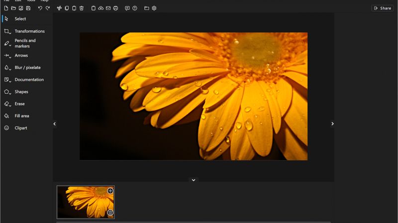398x223 pixels.
Task: Go to previous image with left arrow
Action: [55, 124]
